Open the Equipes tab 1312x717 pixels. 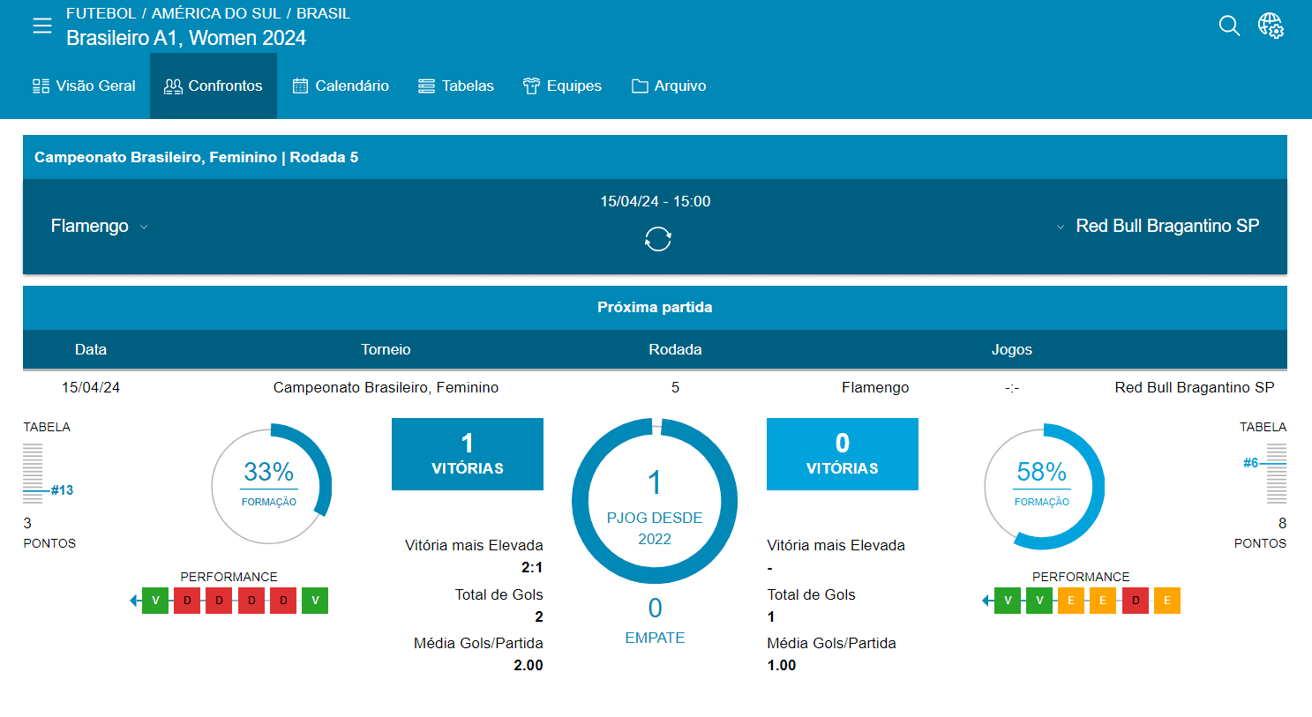point(562,86)
